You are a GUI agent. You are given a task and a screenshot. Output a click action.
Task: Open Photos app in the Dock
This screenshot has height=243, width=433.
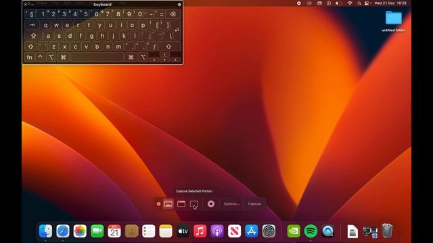pos(80,231)
